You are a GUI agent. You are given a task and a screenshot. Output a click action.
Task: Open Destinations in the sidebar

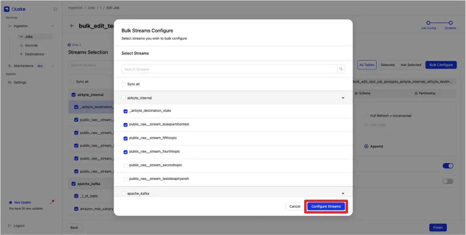pyautogui.click(x=35, y=54)
